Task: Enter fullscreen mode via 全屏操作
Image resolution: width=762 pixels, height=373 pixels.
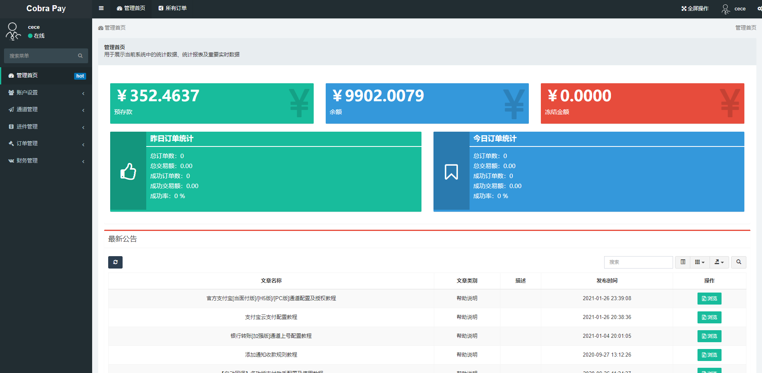Action: [695, 8]
